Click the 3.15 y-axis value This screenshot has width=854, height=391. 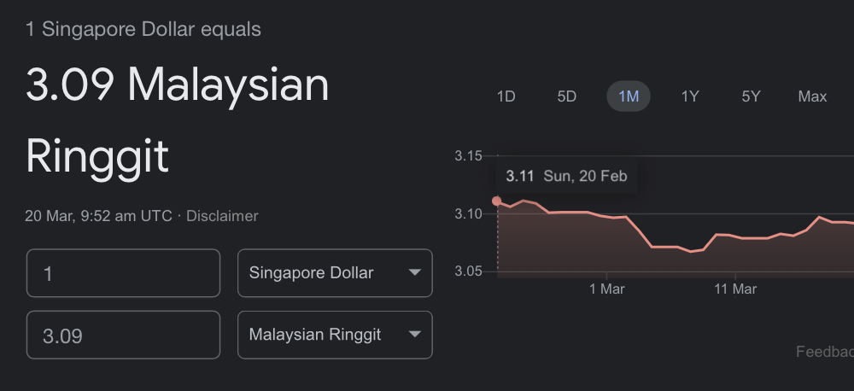point(469,156)
